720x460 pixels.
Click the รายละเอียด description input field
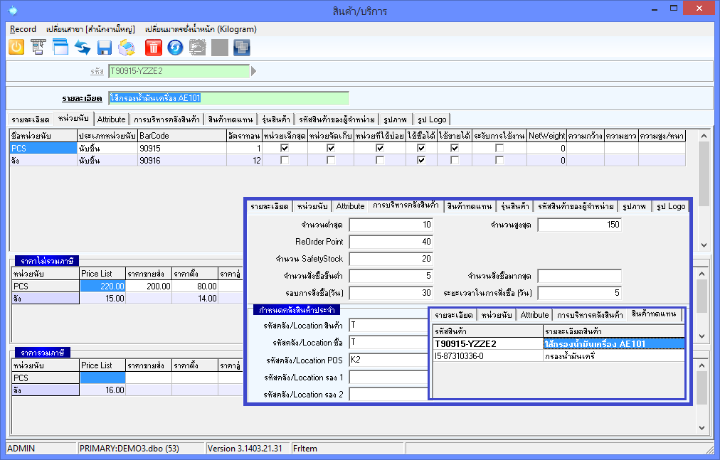(228, 98)
